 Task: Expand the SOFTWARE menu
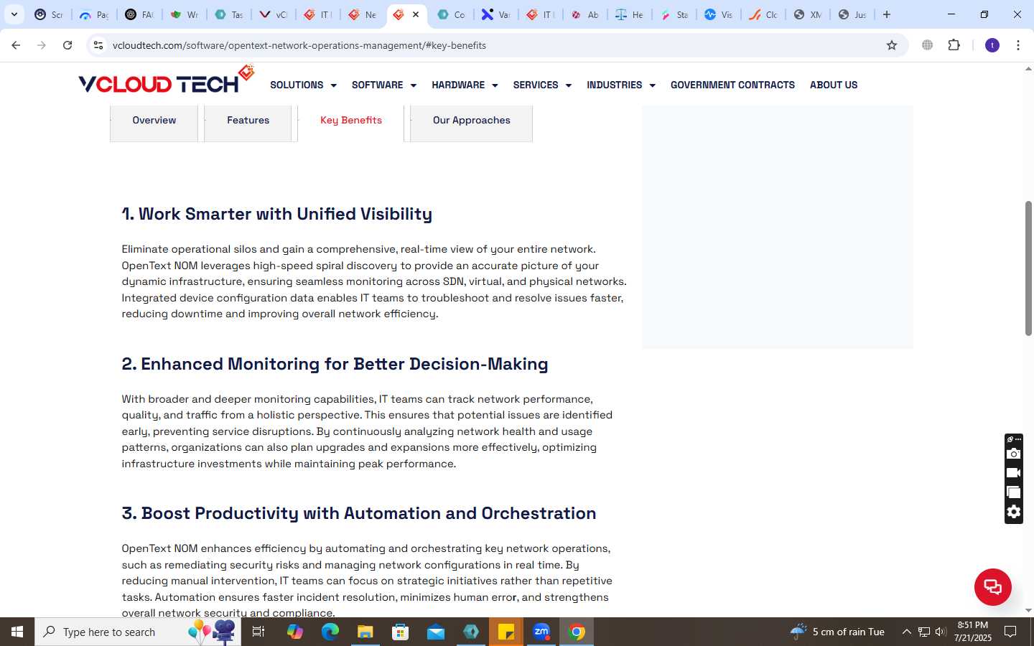tap(384, 85)
